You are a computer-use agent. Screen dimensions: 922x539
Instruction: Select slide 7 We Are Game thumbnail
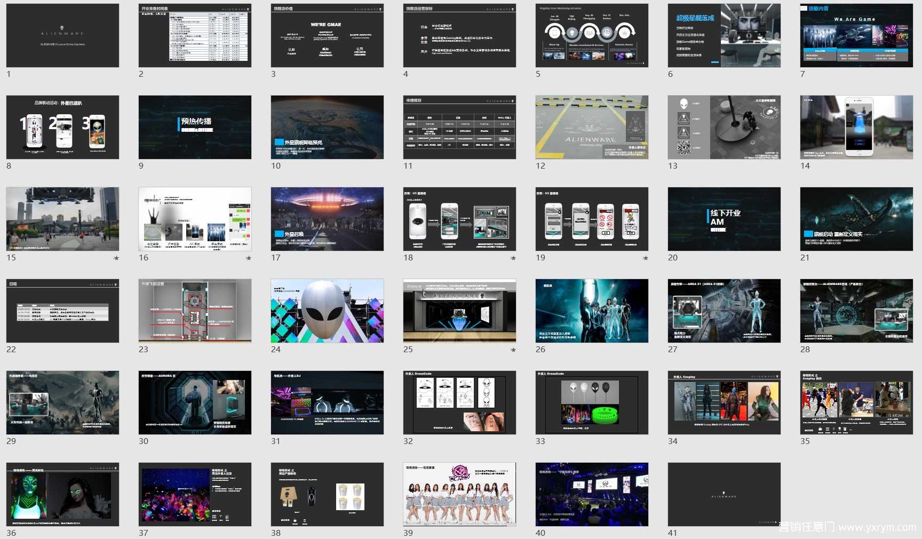[x=856, y=35]
